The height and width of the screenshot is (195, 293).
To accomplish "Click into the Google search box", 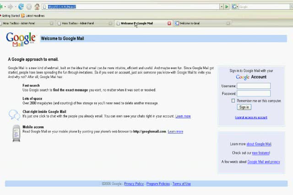I will coord(264,7).
